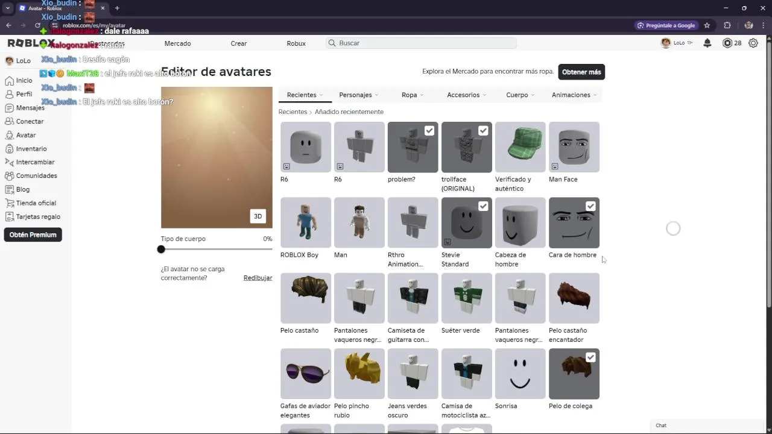Image resolution: width=772 pixels, height=434 pixels.
Task: Toggle the 3D avatar view button
Action: 258,216
